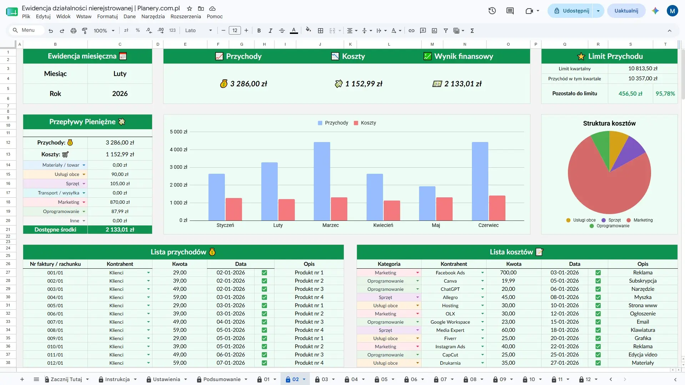Insert a link with chain icon
685x385 pixels.
[412, 31]
